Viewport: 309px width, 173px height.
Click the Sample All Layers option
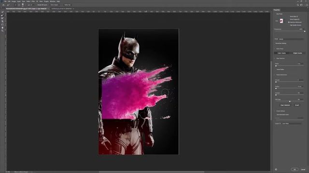(x=42, y=5)
